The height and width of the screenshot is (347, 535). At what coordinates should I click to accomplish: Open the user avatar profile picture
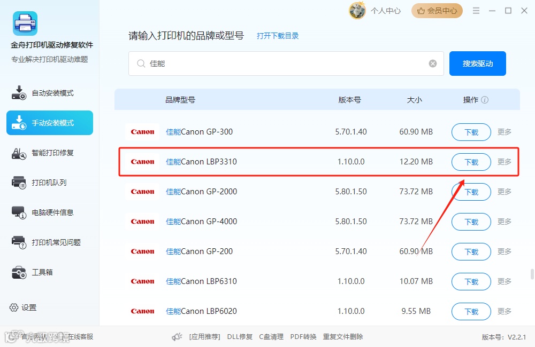pos(357,11)
